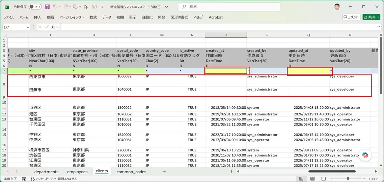The image size is (384, 182).
Task: Open Insert Function with the fx icon
Action: coord(53,27)
